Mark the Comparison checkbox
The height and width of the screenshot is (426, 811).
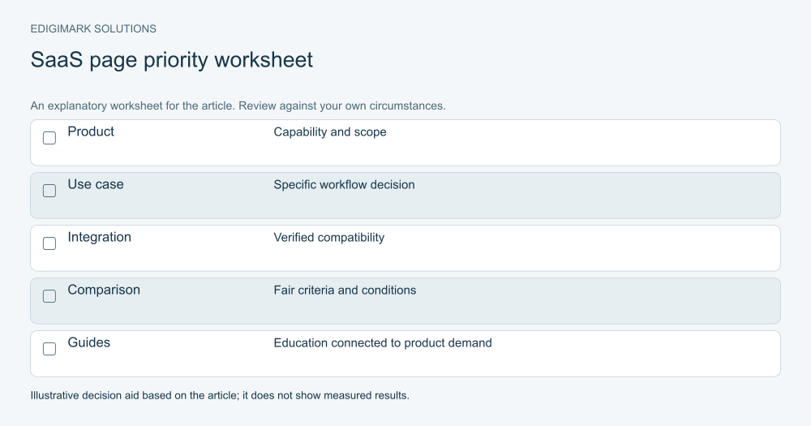tap(49, 296)
